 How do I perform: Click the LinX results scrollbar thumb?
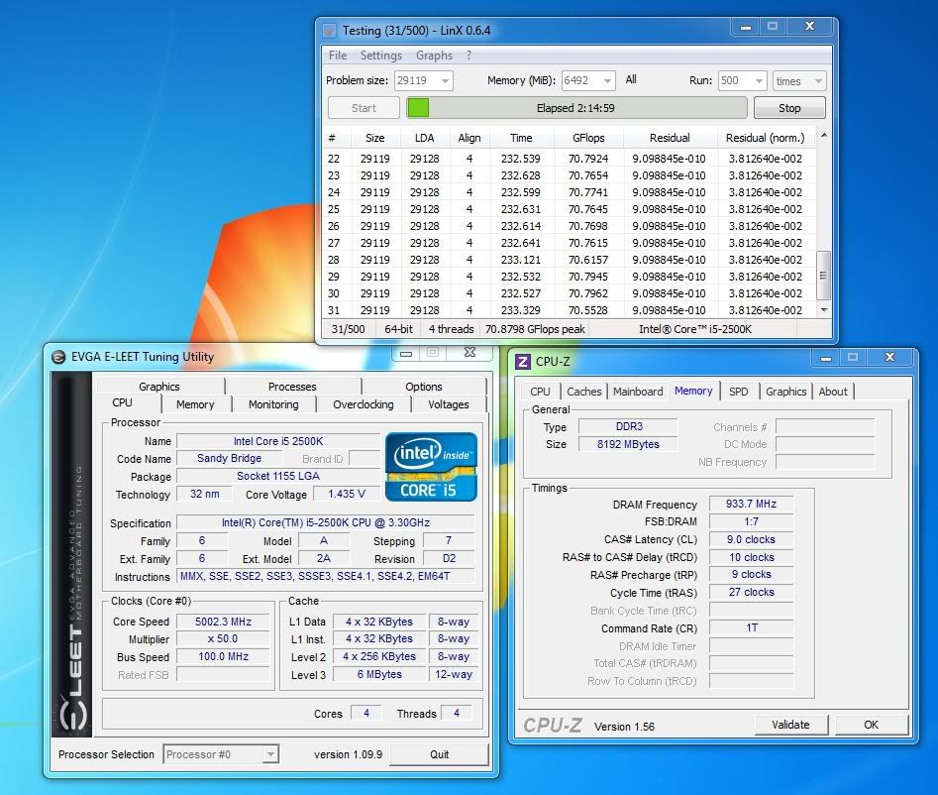[824, 276]
